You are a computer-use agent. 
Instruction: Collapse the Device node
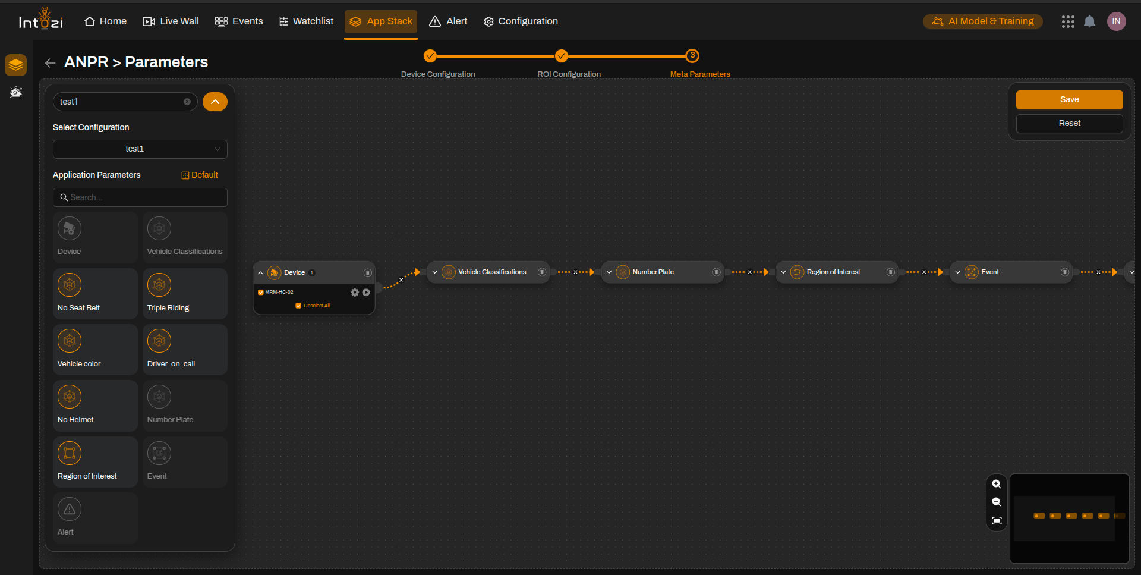tap(260, 273)
